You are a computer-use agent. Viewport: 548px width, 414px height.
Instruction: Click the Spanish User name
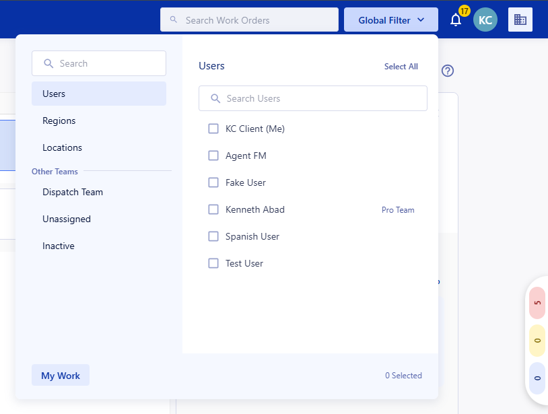pyautogui.click(x=252, y=236)
